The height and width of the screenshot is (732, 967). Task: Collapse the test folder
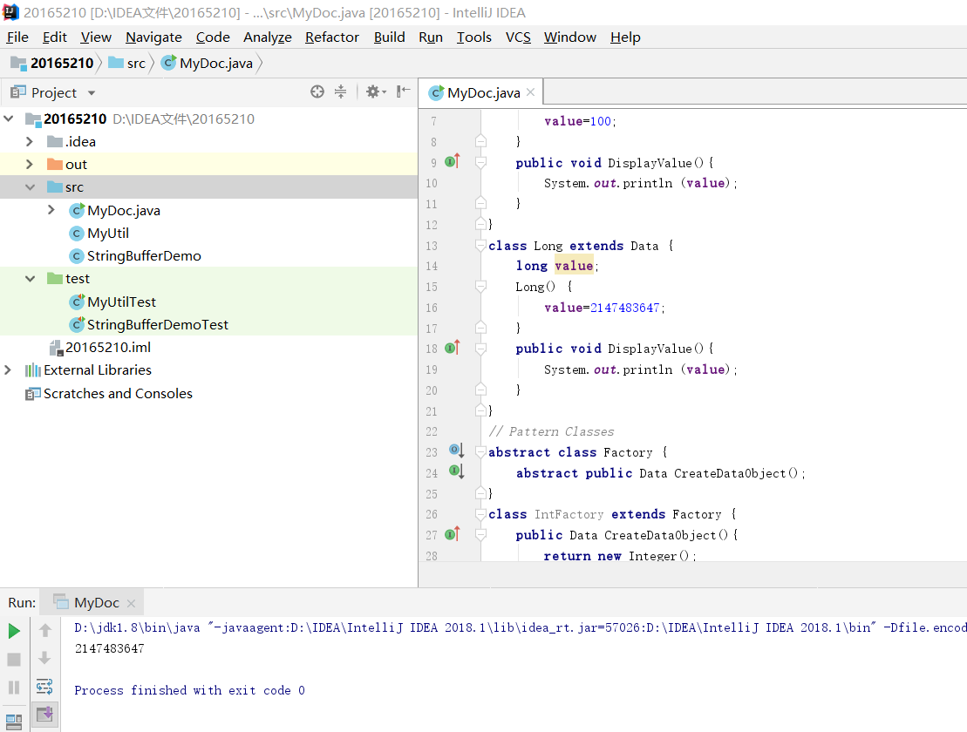[30, 279]
